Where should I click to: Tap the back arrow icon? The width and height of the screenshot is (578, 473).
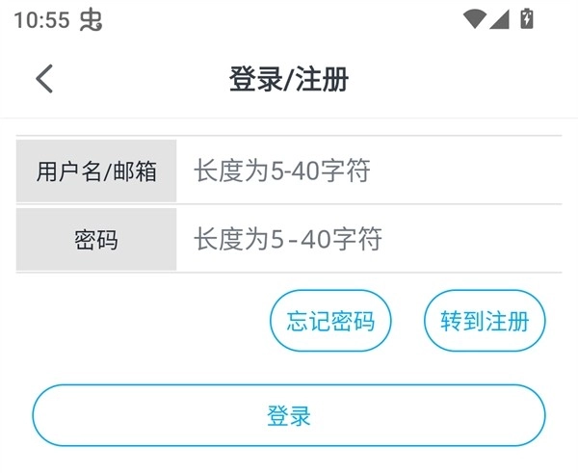click(x=44, y=79)
